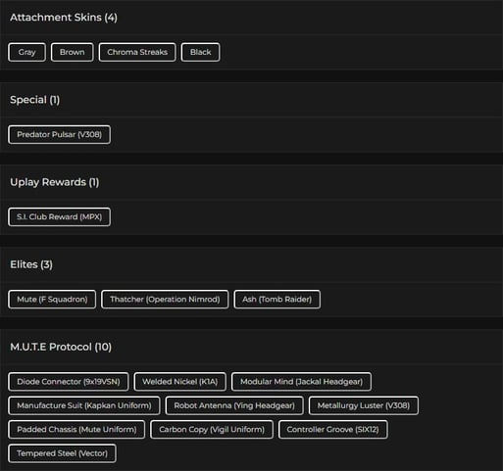Click the Thatcher (Operation Nimrod) tag
The width and height of the screenshot is (503, 471).
tap(165, 300)
